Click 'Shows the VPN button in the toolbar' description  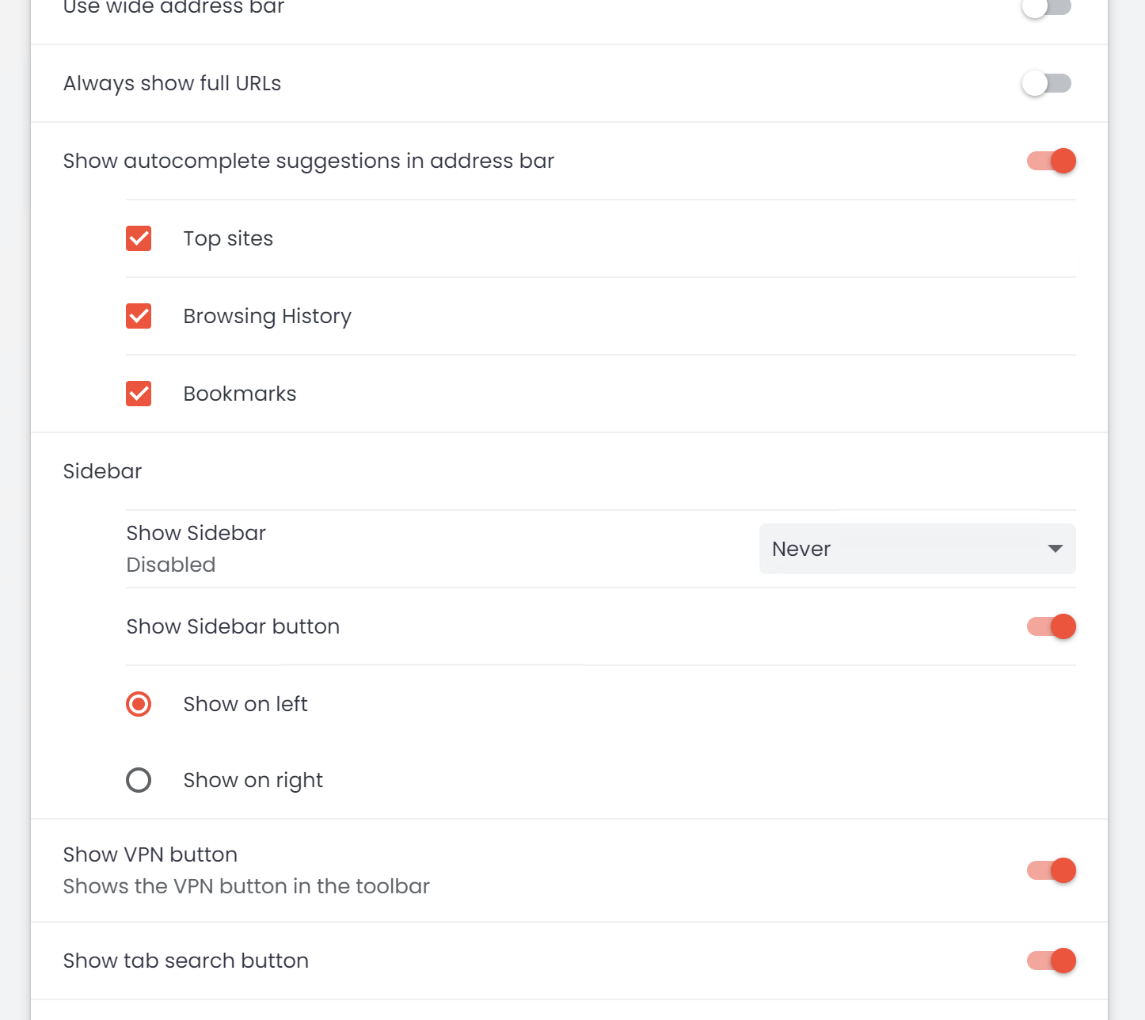coord(246,886)
